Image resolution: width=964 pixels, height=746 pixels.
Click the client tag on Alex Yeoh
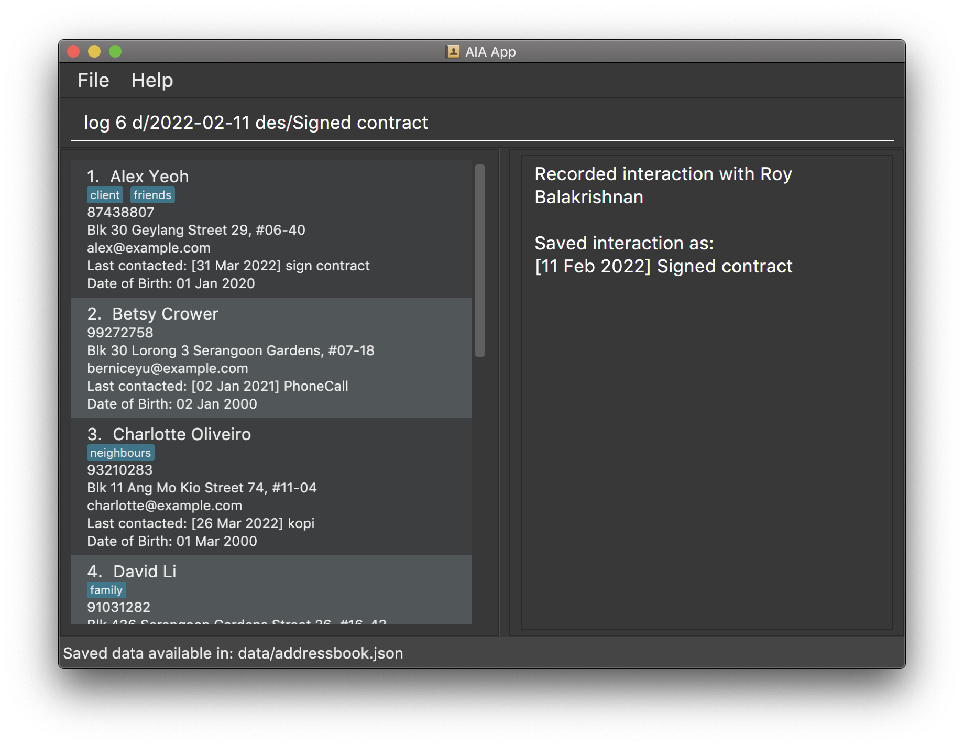pos(105,195)
